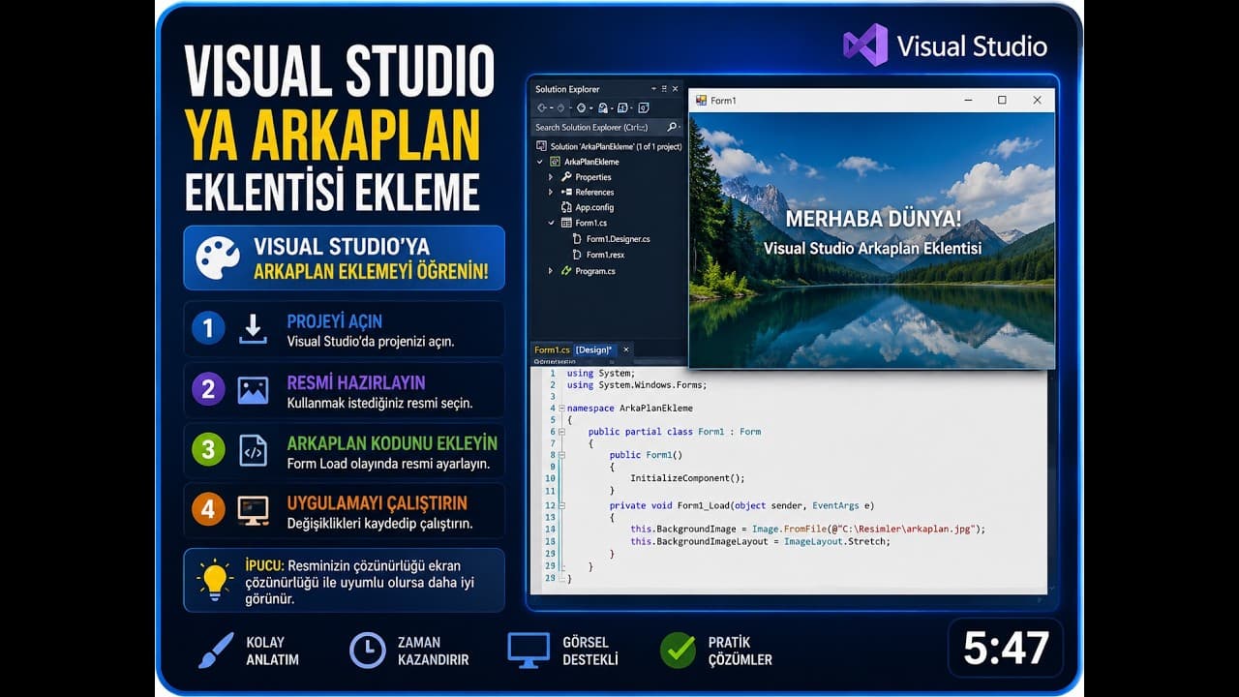The image size is (1239, 697).
Task: Select Properties in Solution Explorer
Action: pyautogui.click(x=593, y=177)
